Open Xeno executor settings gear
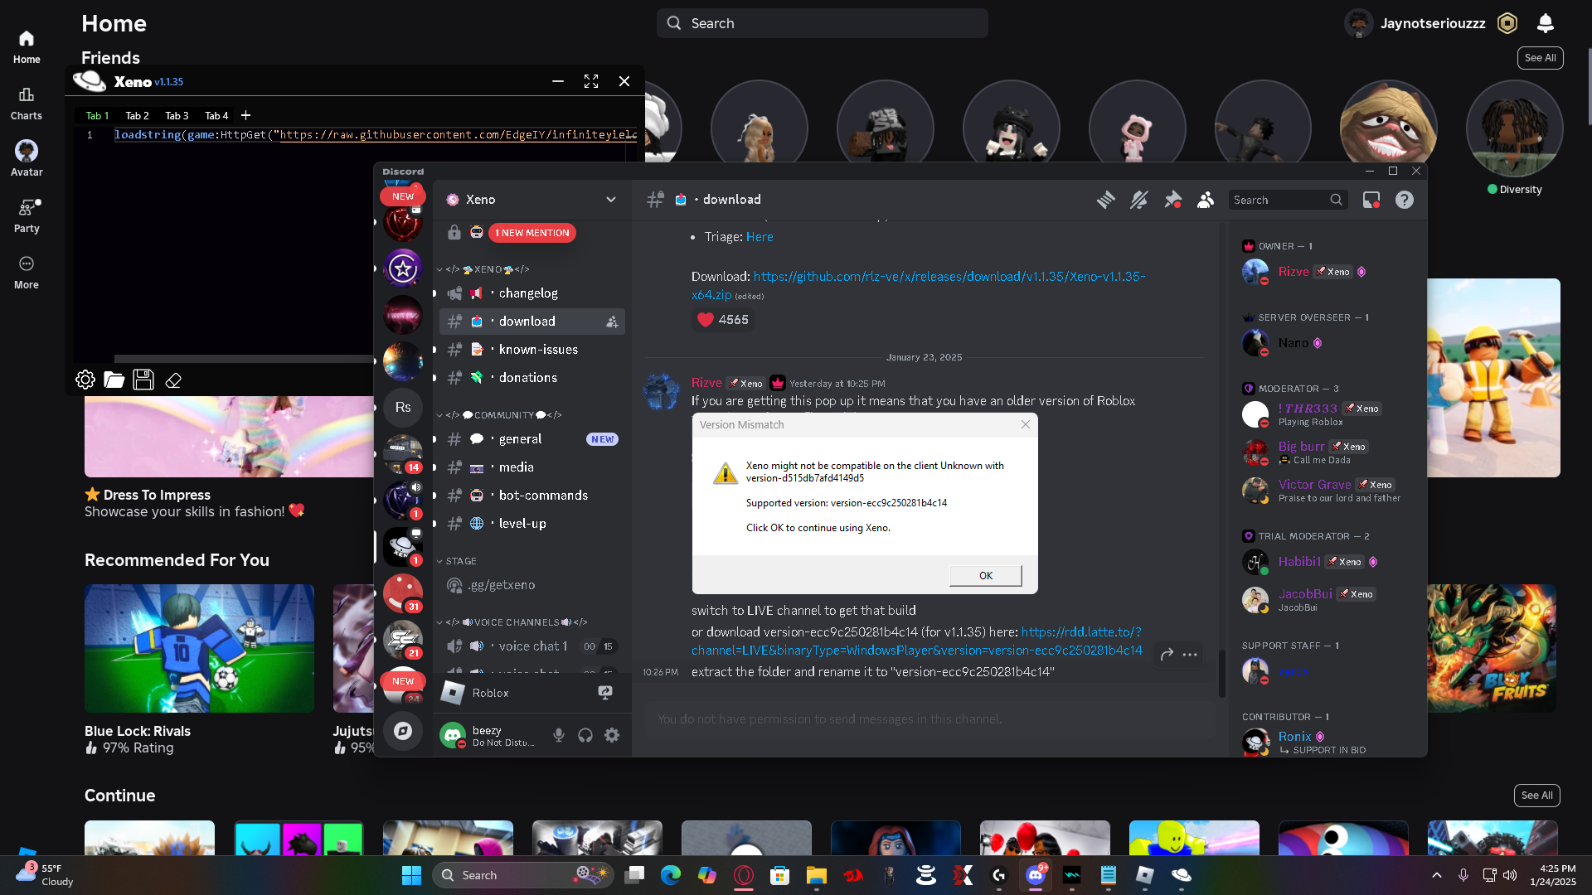 coord(85,380)
